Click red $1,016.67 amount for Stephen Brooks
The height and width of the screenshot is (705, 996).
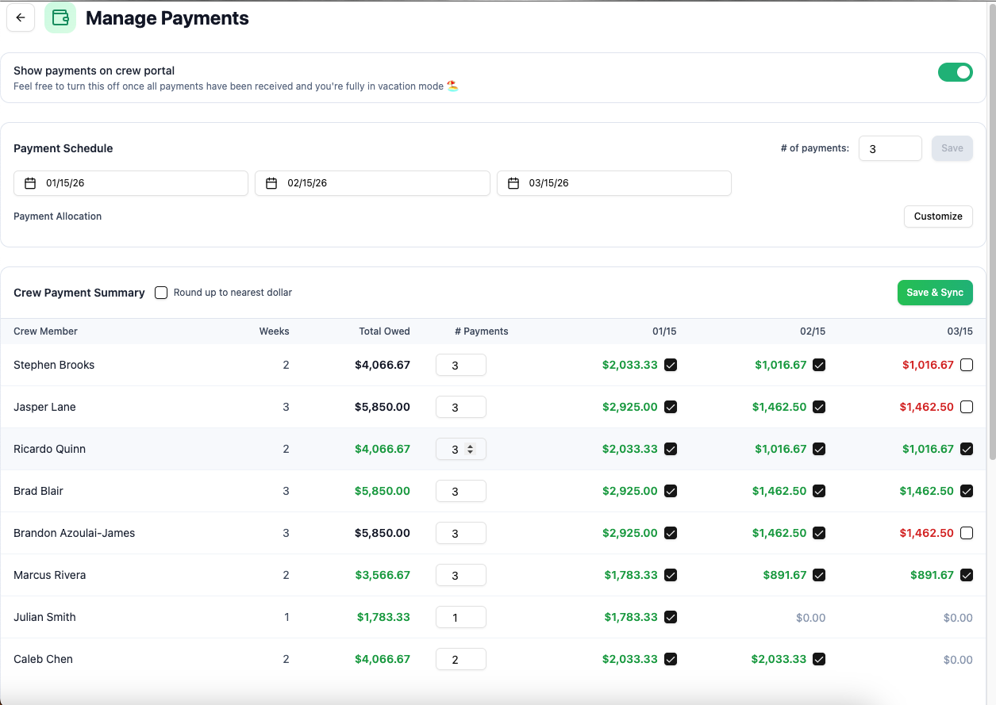pos(928,365)
